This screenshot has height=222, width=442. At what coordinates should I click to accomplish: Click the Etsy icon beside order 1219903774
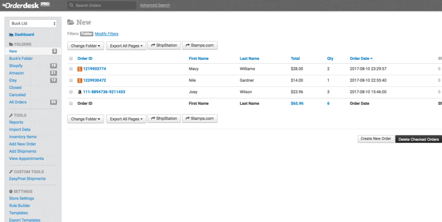click(79, 69)
